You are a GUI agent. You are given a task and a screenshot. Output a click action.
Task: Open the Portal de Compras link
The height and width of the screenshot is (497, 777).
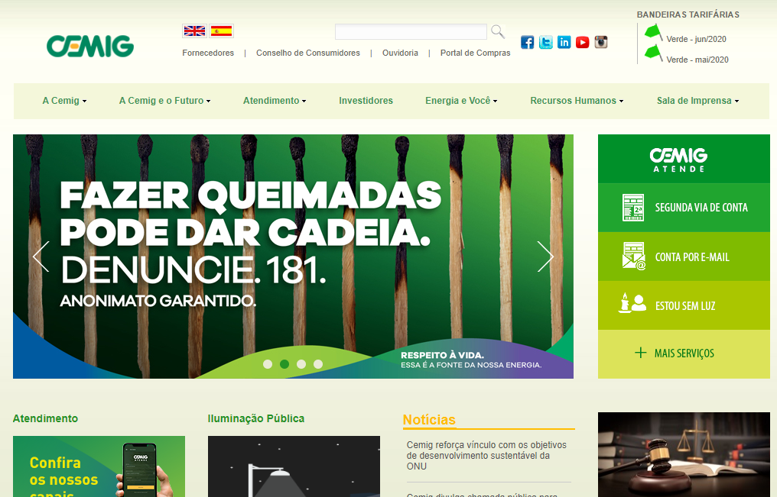pos(475,53)
